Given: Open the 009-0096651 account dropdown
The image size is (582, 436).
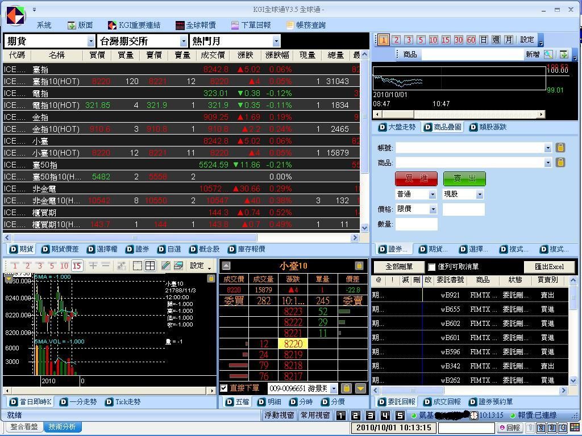Looking at the screenshot, I should coord(334,388).
